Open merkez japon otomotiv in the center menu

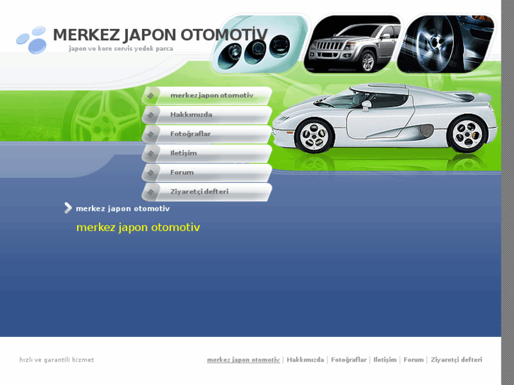click(x=207, y=95)
